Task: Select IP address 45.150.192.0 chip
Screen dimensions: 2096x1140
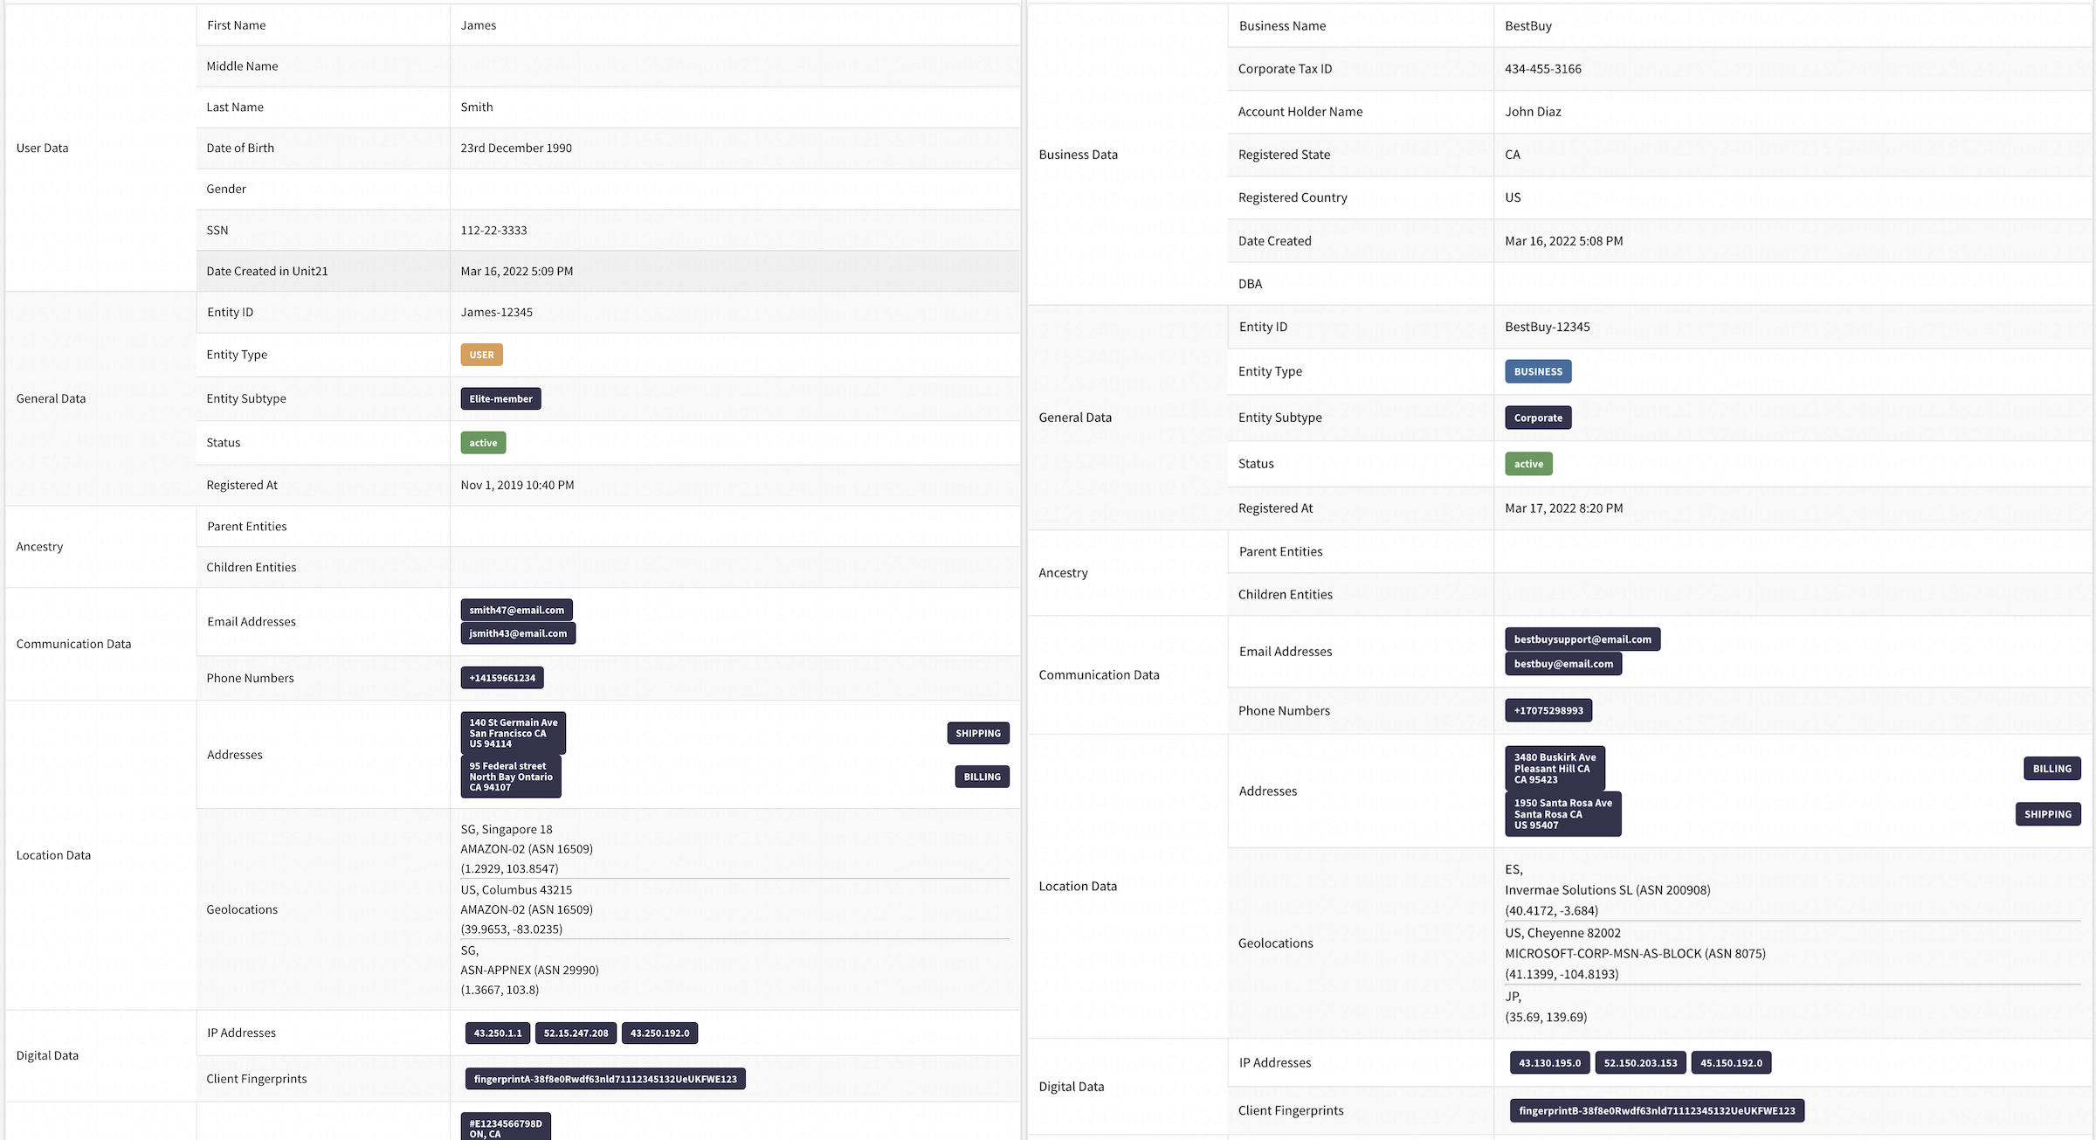Action: click(x=1730, y=1063)
